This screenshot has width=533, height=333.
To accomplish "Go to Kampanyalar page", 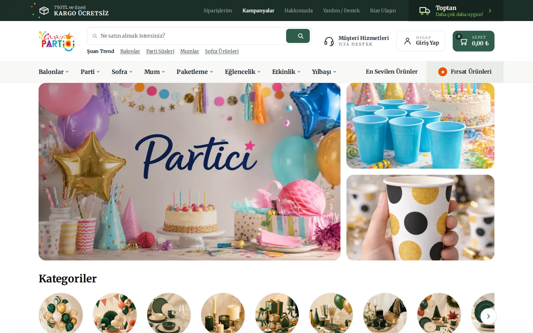I will pyautogui.click(x=259, y=11).
